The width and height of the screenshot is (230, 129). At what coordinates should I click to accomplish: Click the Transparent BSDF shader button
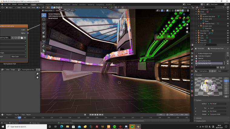point(217,114)
